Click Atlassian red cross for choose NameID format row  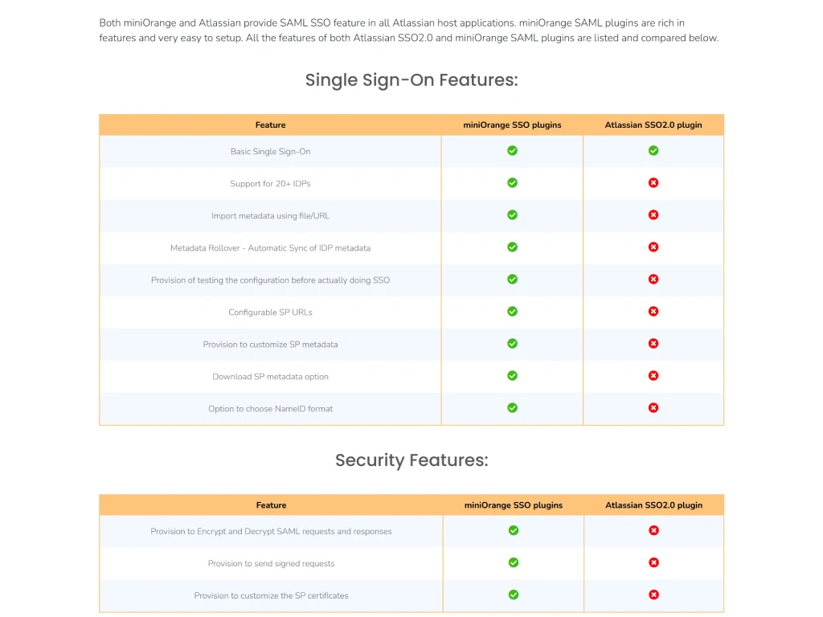tap(653, 407)
